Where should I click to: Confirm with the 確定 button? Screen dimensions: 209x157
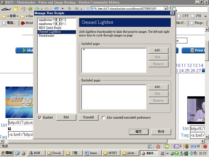139,132
